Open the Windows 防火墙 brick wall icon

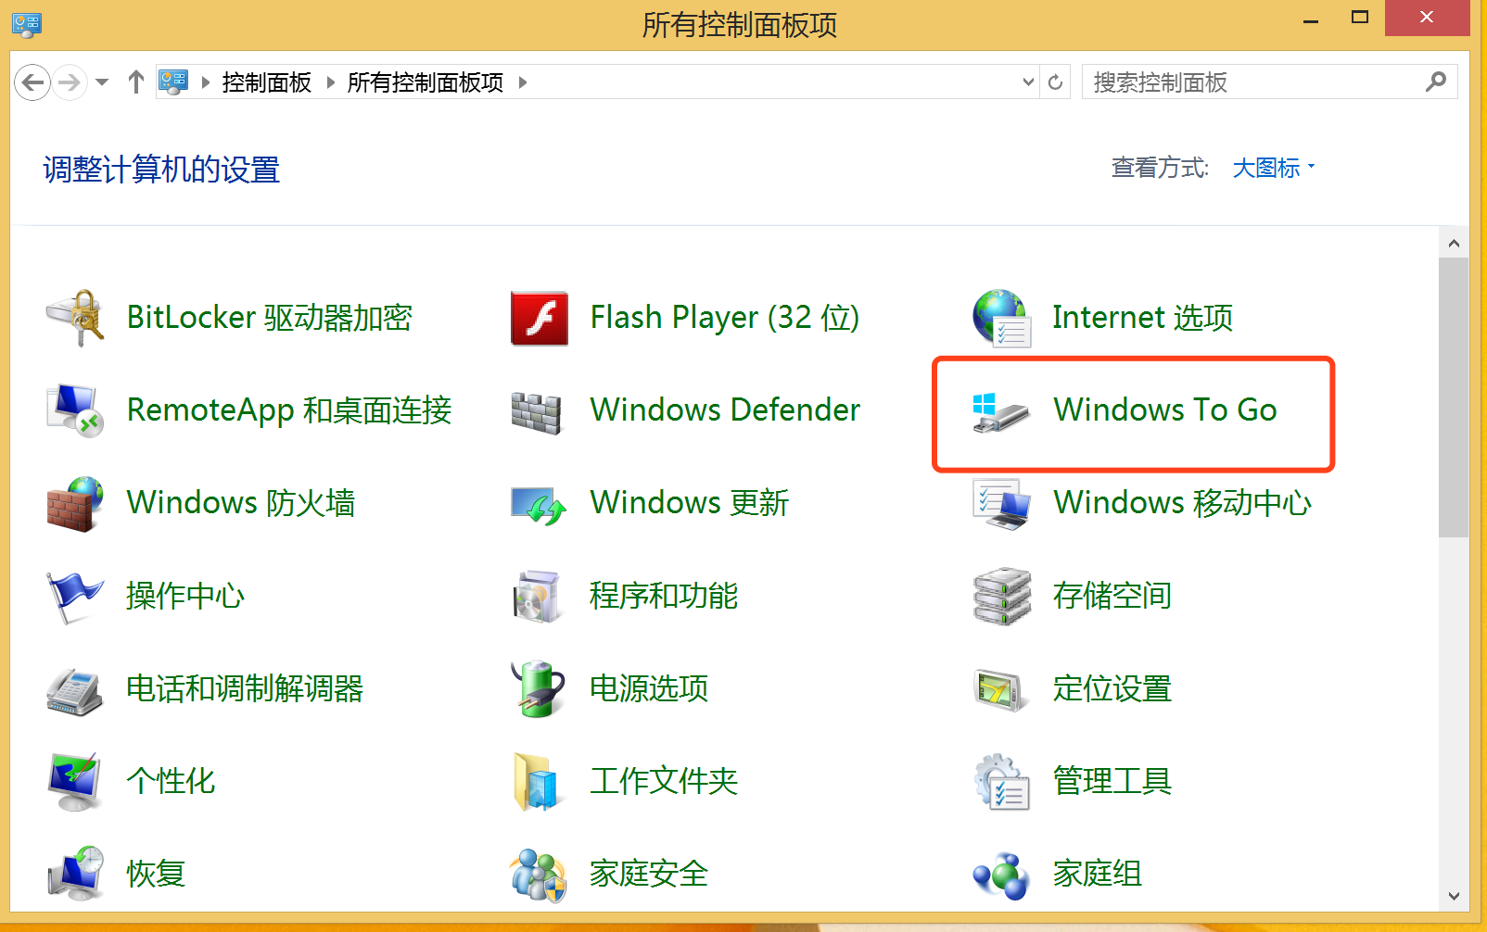[75, 504]
